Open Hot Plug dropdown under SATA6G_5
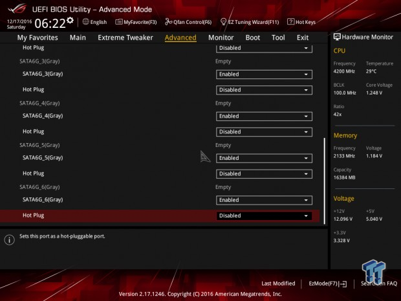This screenshot has height=301, width=401. (264, 173)
